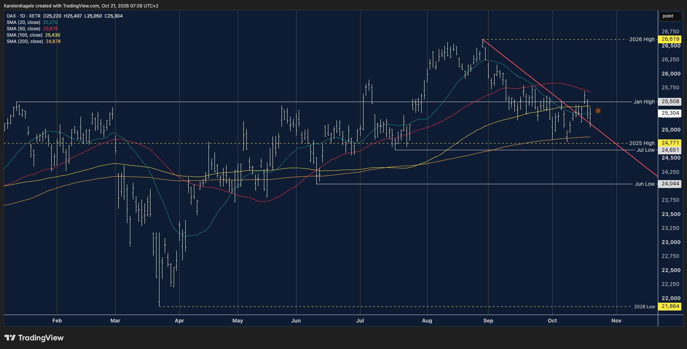
Task: Click the 2025 High line label
Action: point(642,143)
